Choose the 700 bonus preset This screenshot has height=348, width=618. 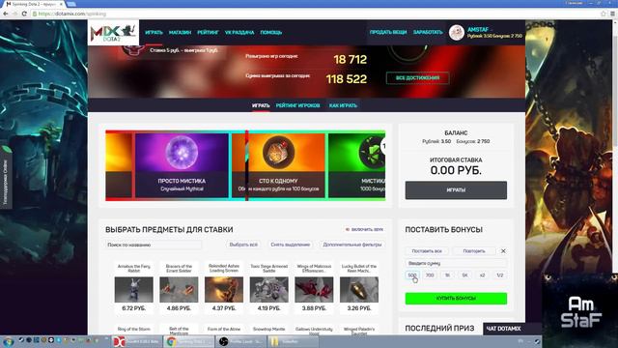coord(430,275)
